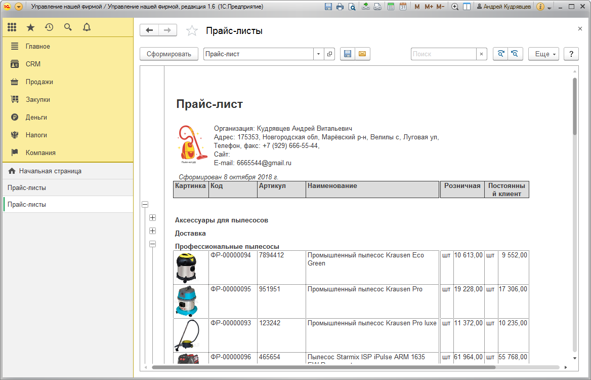Focus the Поиск search field
The width and height of the screenshot is (591, 380).
pos(444,54)
